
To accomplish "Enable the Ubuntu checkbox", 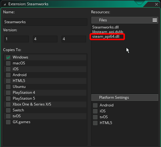I will (8, 87).
